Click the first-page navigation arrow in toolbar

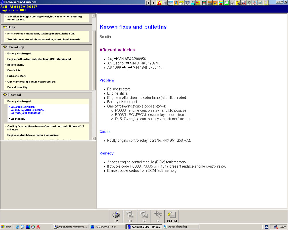148,3
